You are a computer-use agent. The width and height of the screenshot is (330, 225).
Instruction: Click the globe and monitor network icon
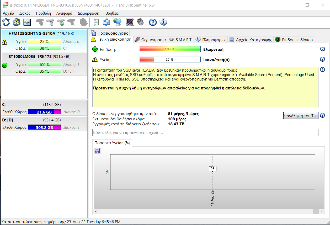117,22
